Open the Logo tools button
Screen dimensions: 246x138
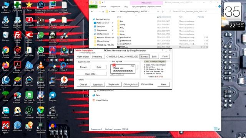tap(98, 84)
